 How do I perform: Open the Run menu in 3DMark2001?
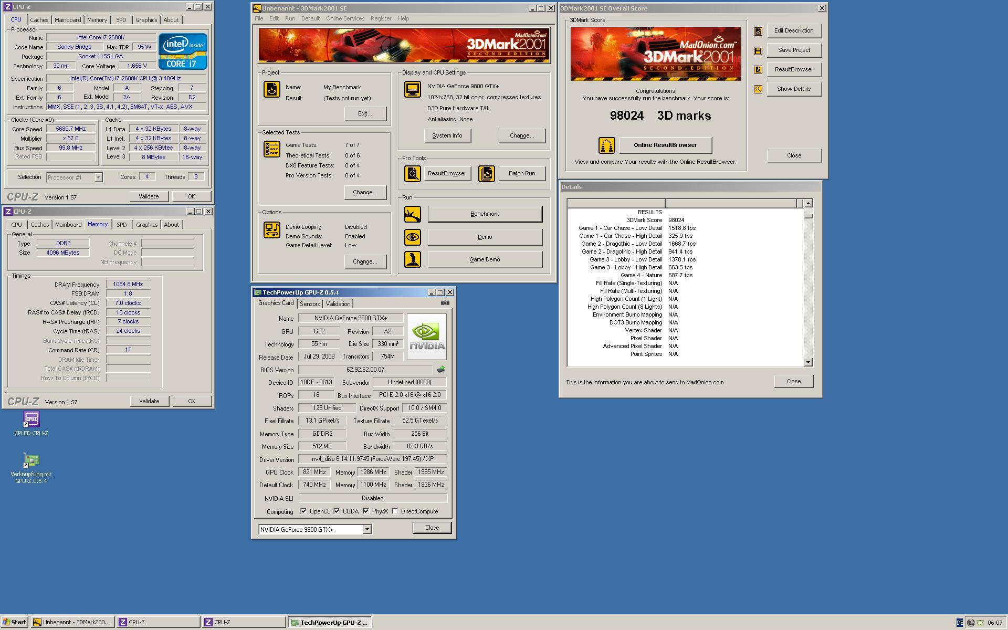[x=290, y=18]
